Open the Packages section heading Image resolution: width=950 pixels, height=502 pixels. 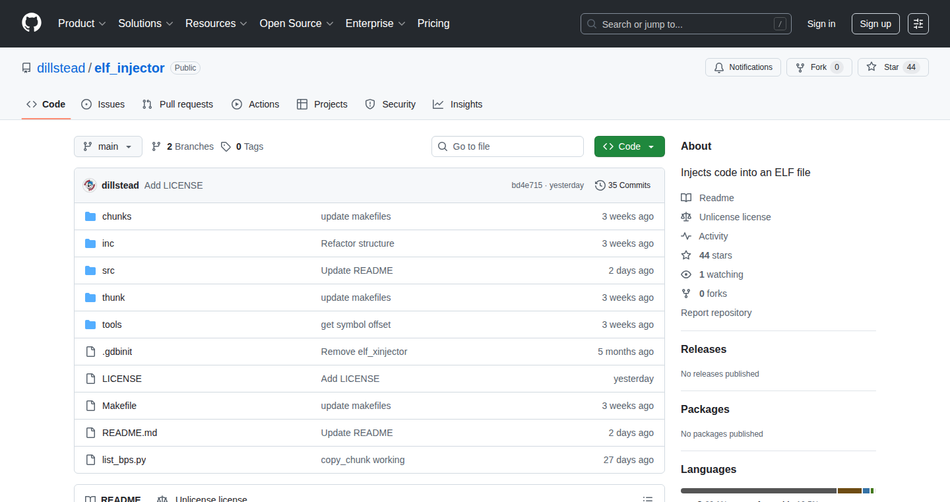click(x=705, y=409)
